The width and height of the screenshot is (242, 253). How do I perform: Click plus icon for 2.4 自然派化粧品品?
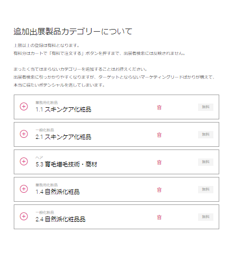24,217
